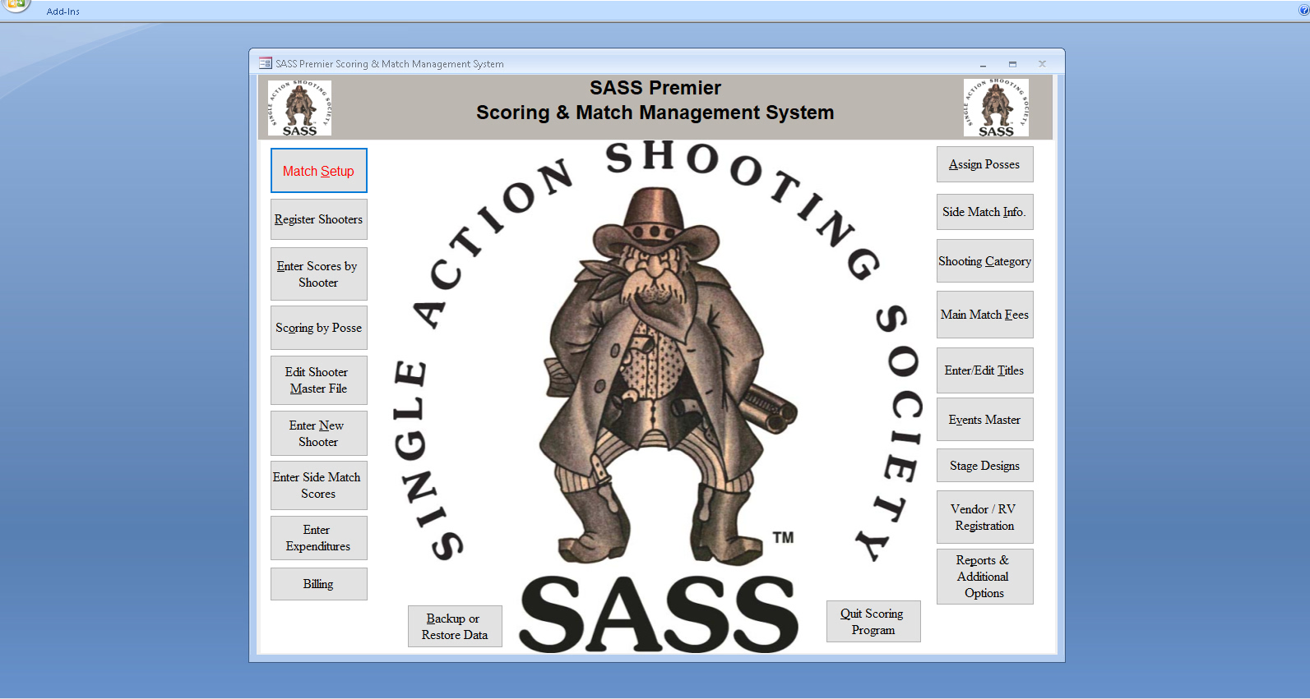Open the ribbon help icon
Screen dimensions: 1310x699
(1303, 10)
